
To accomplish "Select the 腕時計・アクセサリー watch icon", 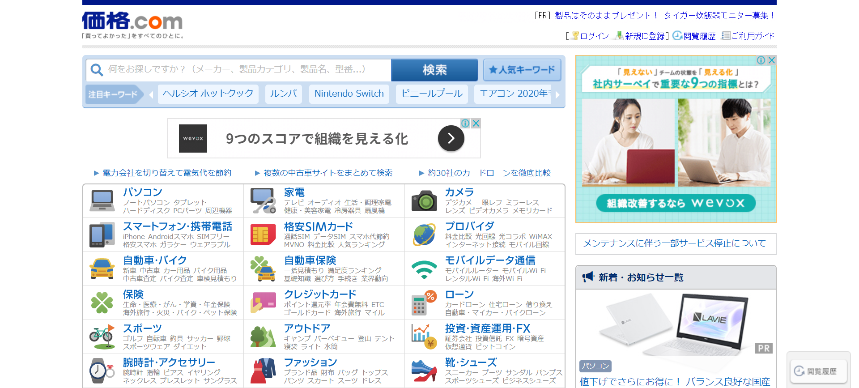I will pos(102,371).
